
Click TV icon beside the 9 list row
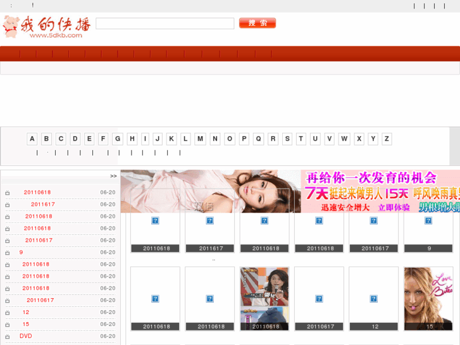coord(8,253)
